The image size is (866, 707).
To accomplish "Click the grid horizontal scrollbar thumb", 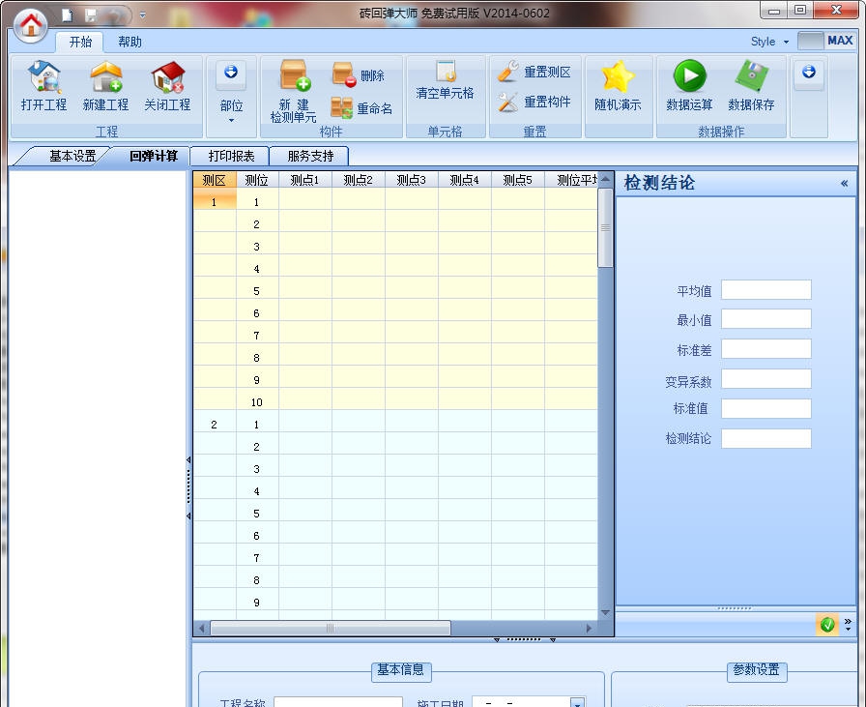I will (x=331, y=628).
